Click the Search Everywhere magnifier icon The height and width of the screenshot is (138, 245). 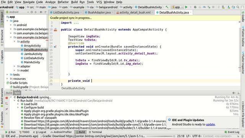[x=238, y=7]
